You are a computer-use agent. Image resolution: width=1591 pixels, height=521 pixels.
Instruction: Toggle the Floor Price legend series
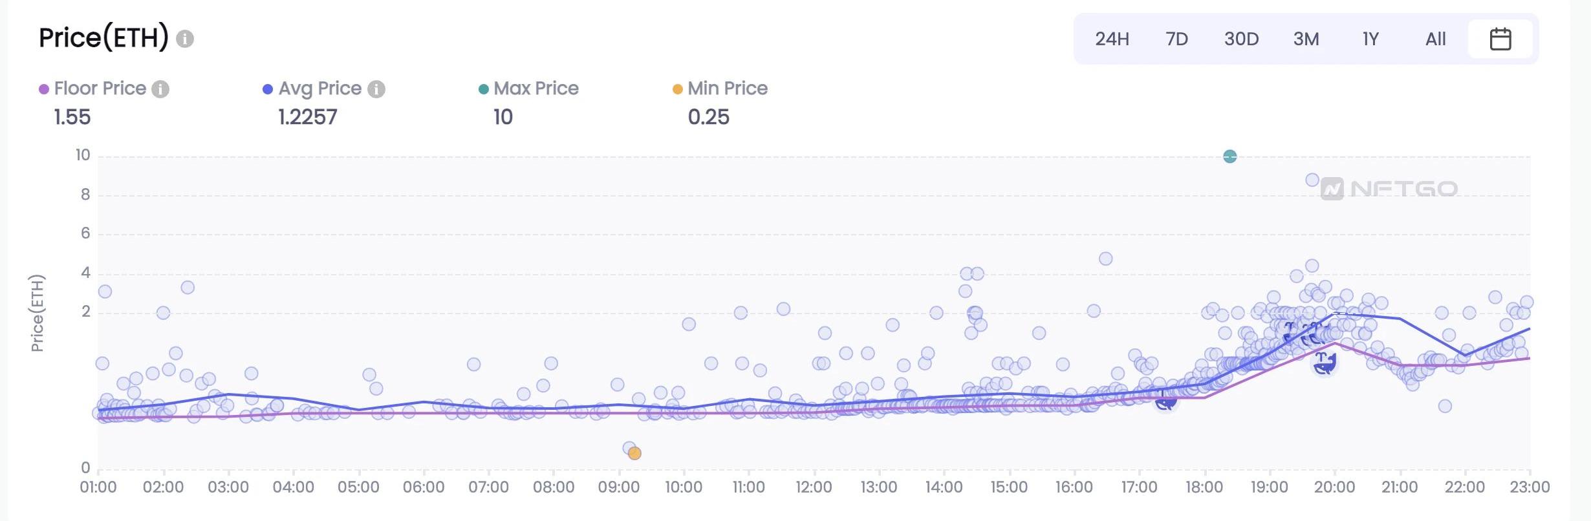click(x=100, y=89)
